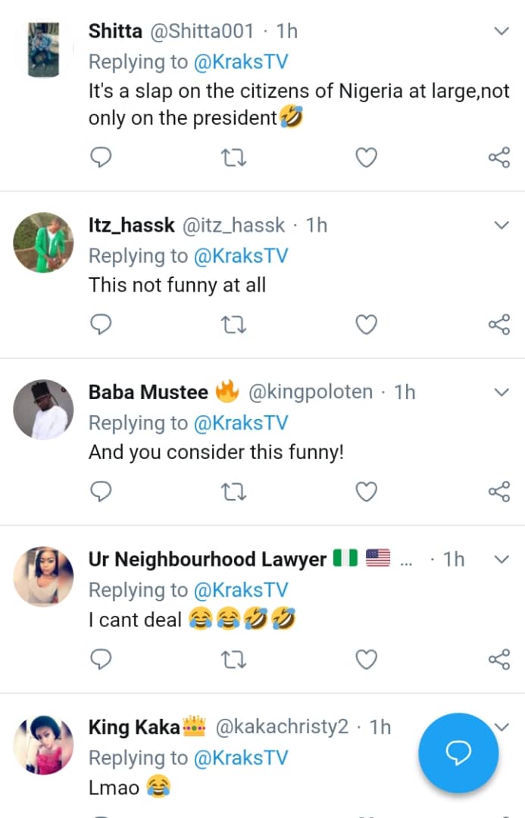Screen dimensions: 525x818
Task: Reply to Itz_hassk's tweet
Action: [x=101, y=325]
